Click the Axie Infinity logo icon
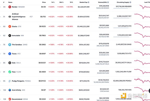Viewport: 150px width, 101px height. pyautogui.click(x=10, y=90)
